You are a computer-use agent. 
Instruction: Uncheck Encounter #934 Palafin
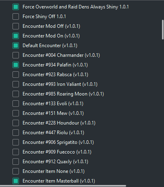click(x=16, y=65)
